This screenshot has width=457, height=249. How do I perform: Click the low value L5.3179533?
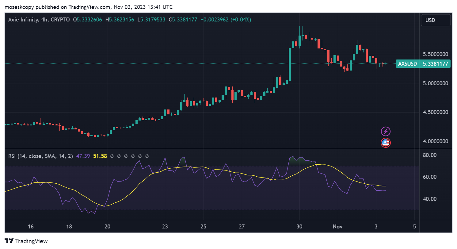point(151,20)
